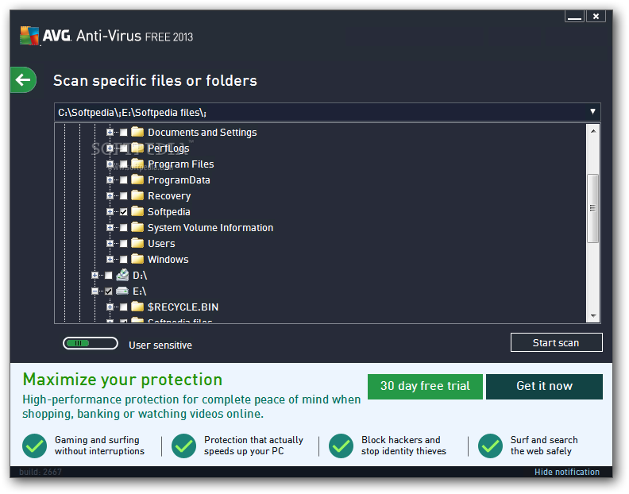Click checkmark icon beside Protection that actually speeds
Screen dimensions: 629x494
pyautogui.click(x=183, y=446)
